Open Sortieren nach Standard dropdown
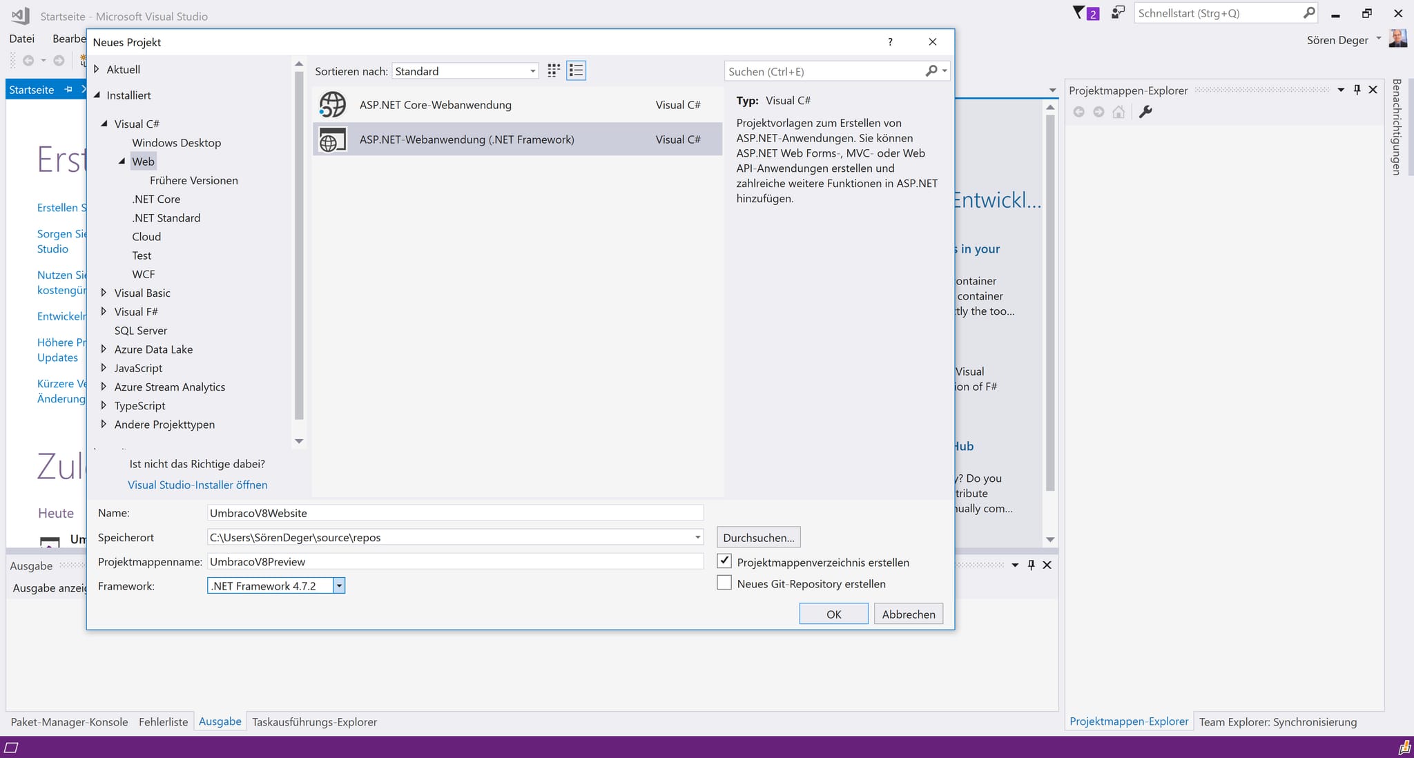 pyautogui.click(x=465, y=71)
